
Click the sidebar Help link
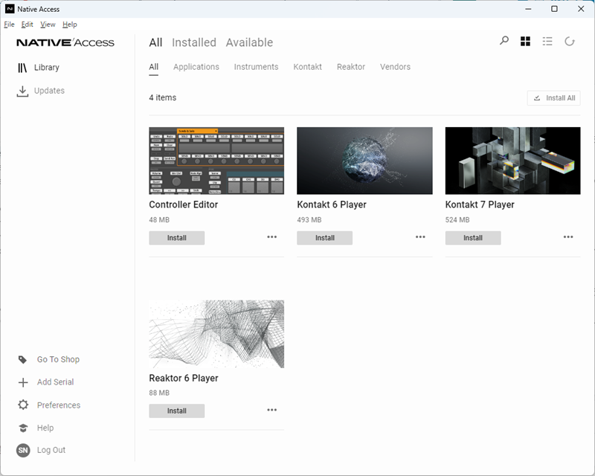45,428
